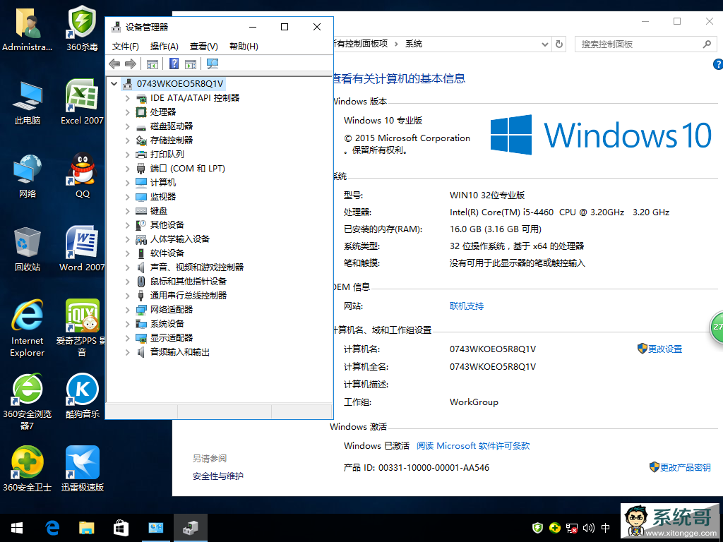Open the blue question-mark Help toolbar icon
Screen dimensions: 723x542
[x=174, y=64]
